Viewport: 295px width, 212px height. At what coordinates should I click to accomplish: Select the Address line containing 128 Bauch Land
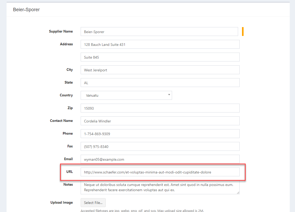click(x=159, y=44)
